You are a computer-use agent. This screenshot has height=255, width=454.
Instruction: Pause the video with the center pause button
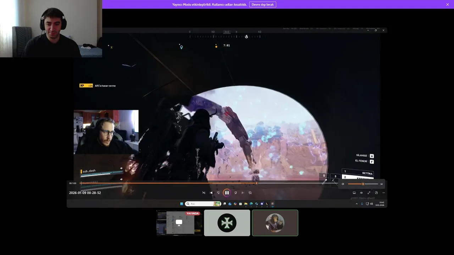(x=227, y=193)
